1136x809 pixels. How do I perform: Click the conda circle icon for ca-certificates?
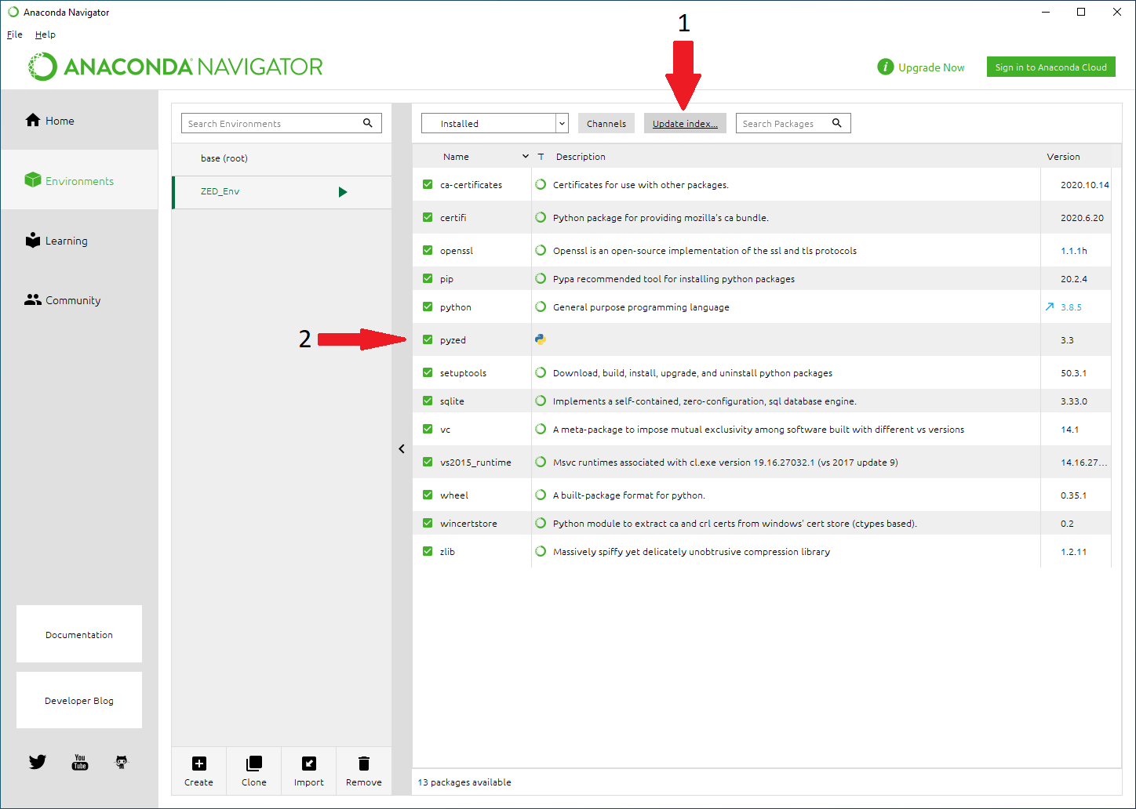tap(541, 185)
